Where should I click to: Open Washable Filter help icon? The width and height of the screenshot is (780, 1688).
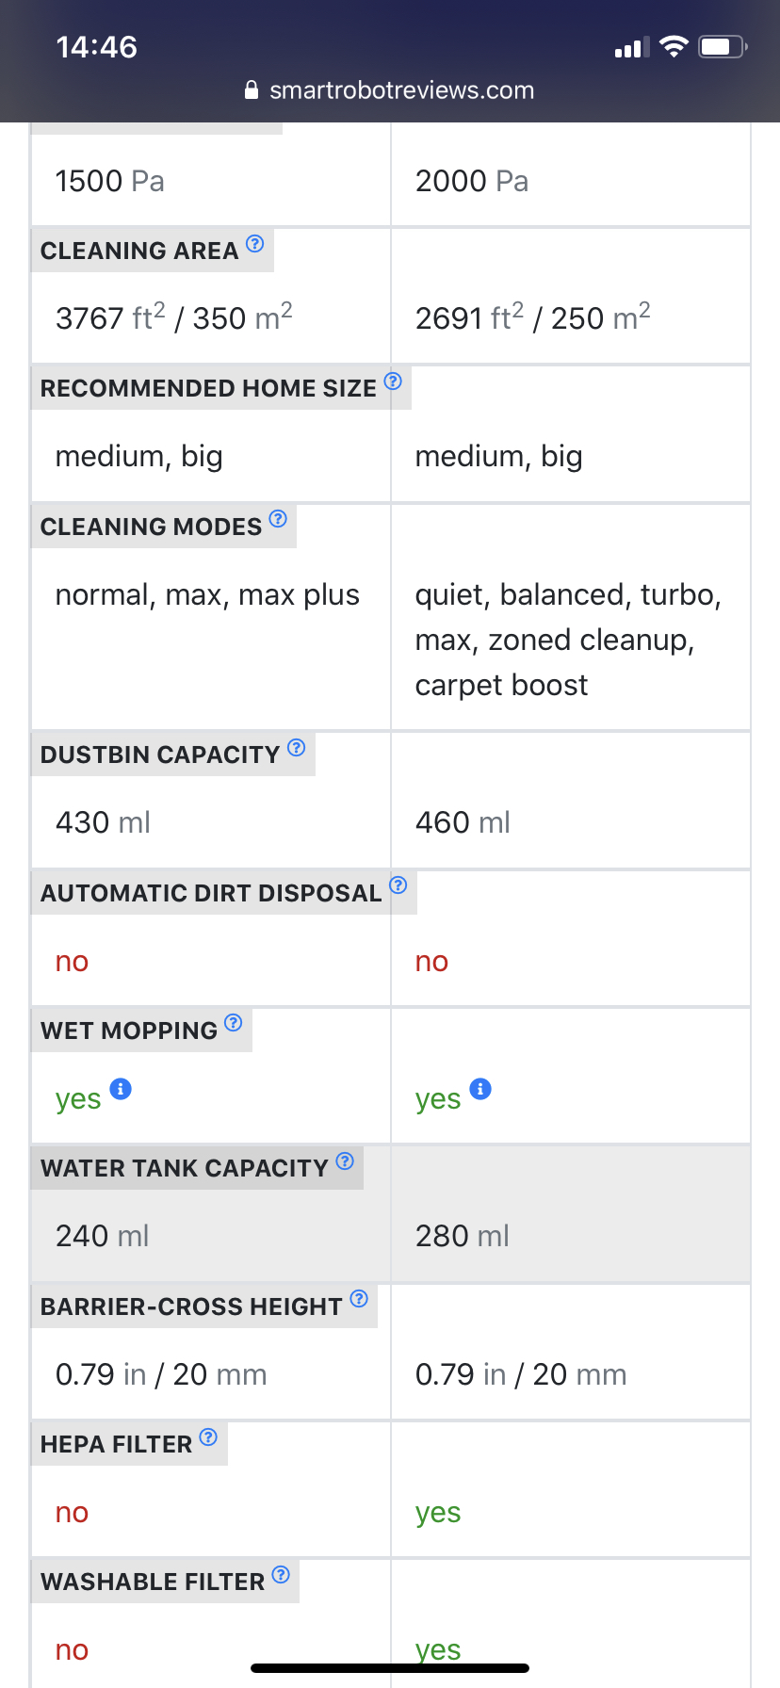pyautogui.click(x=281, y=1575)
